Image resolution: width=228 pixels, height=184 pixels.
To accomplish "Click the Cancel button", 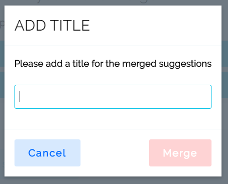I will click(x=47, y=153).
